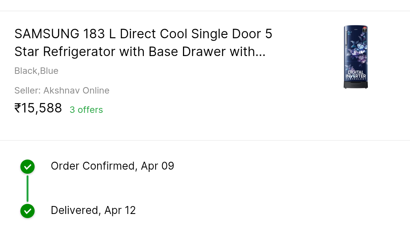Image resolution: width=410 pixels, height=231 pixels.
Task: Click the 'Seller:' label text
Action: (x=27, y=91)
